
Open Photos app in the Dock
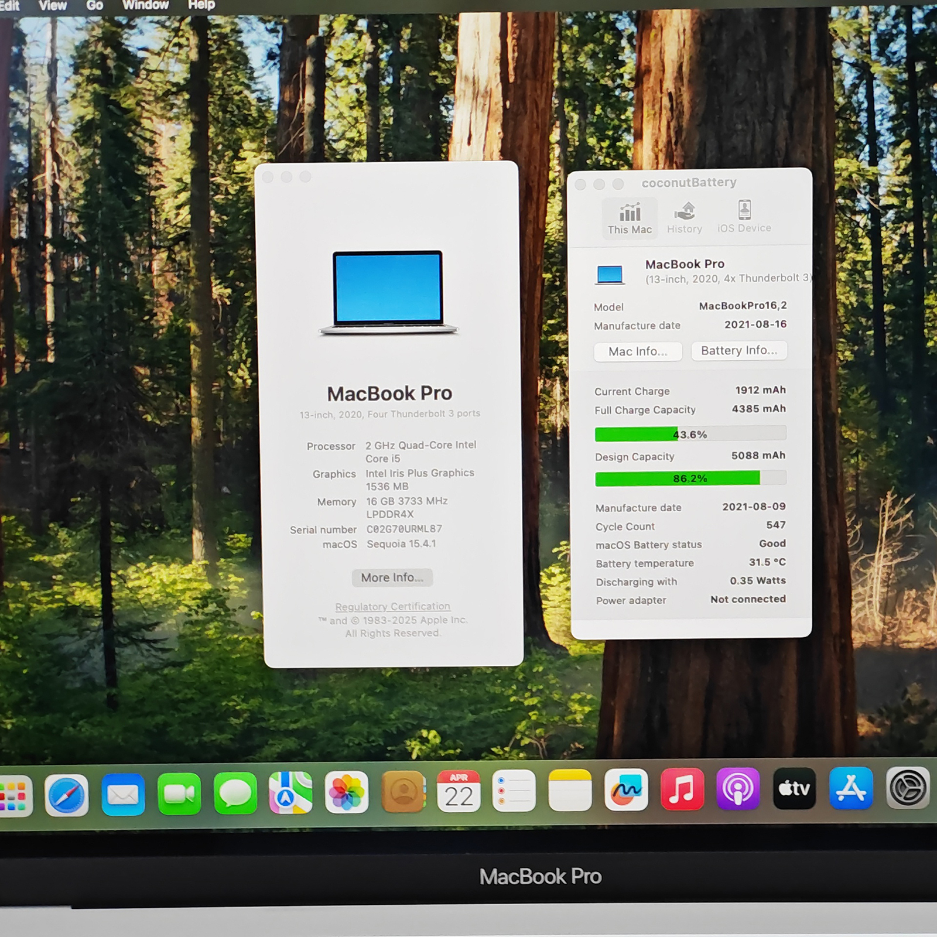pos(347,792)
